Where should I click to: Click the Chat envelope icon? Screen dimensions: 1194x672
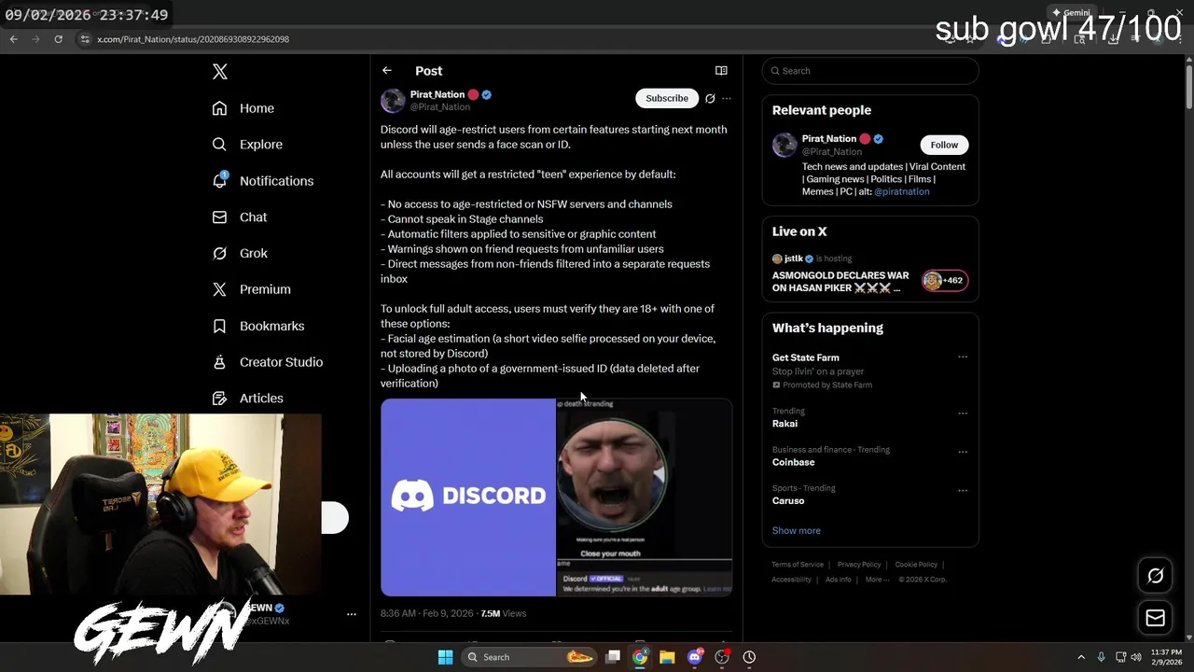point(219,217)
